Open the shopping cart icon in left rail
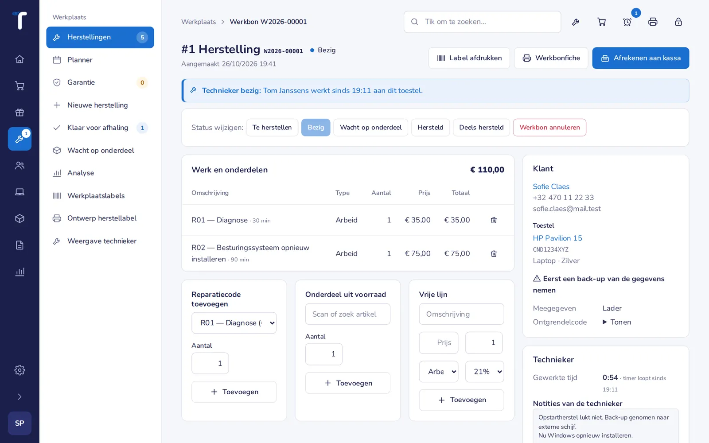Viewport: 709px width, 443px height. [x=19, y=86]
